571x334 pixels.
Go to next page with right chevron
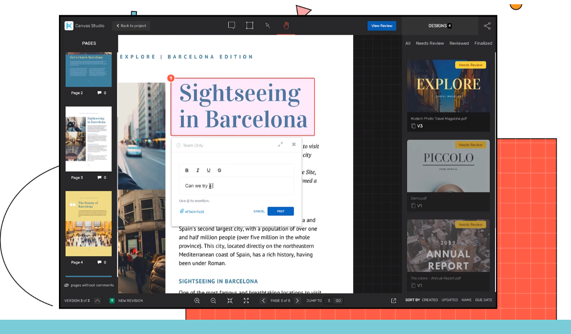pyautogui.click(x=298, y=301)
